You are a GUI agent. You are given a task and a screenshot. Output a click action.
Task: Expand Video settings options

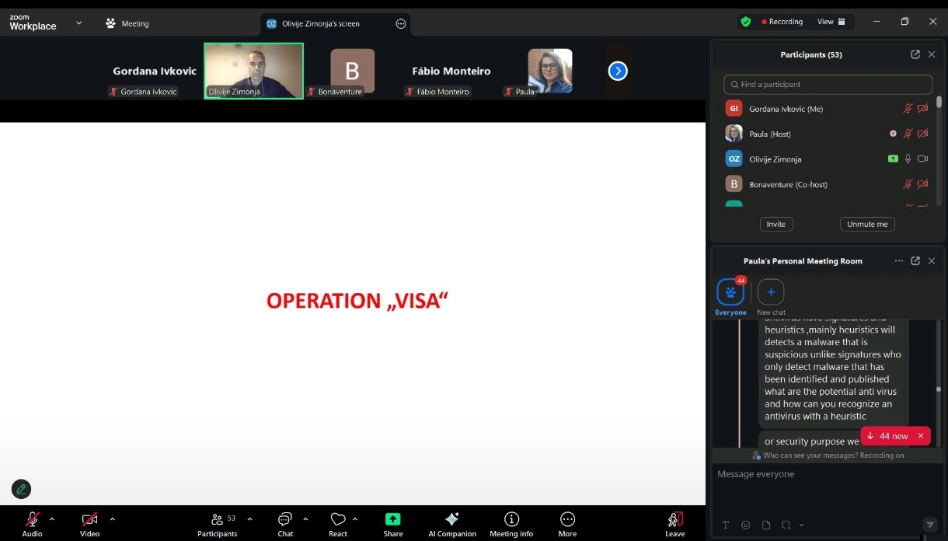tap(113, 521)
